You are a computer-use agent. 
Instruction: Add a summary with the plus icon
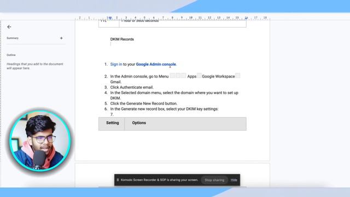pos(61,38)
